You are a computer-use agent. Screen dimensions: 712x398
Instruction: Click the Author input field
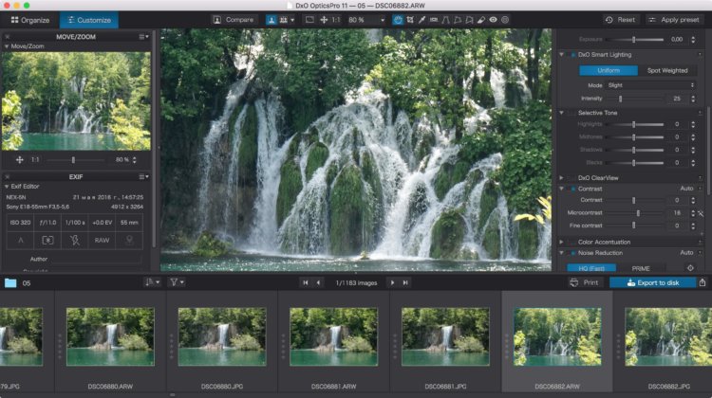96,260
